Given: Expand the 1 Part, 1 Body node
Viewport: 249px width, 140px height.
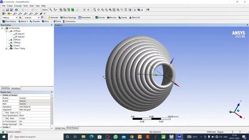Looking at the screenshot, I should coord(6,49).
